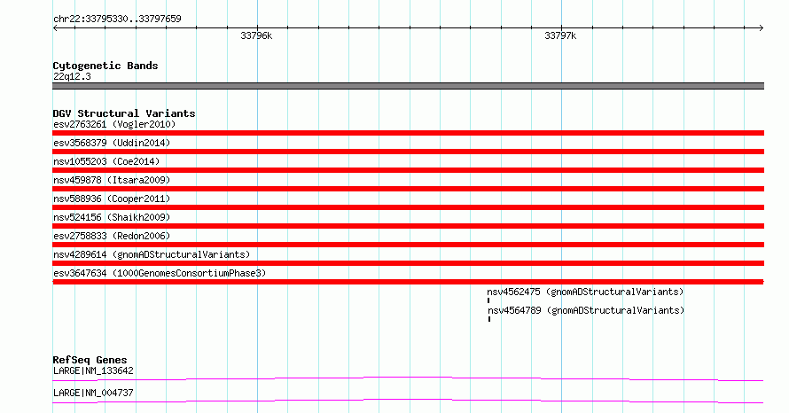Open variant esv2758833 (Redon2006) label

(112, 236)
